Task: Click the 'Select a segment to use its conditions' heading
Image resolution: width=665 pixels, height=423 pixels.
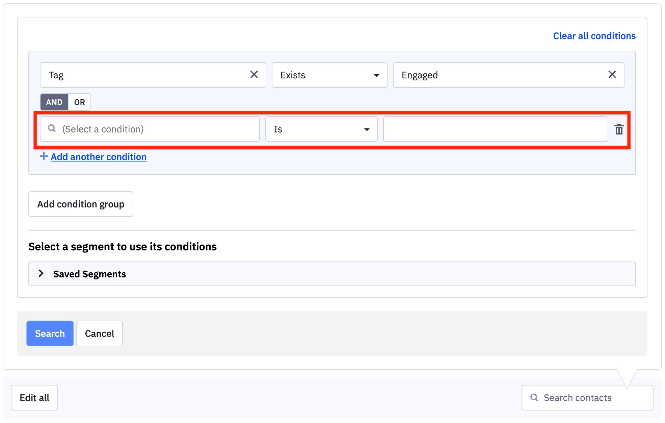Action: click(x=123, y=247)
